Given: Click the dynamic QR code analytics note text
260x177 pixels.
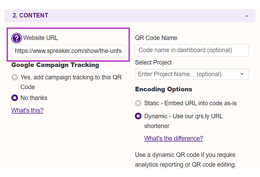Looking at the screenshot, I should (186, 160).
